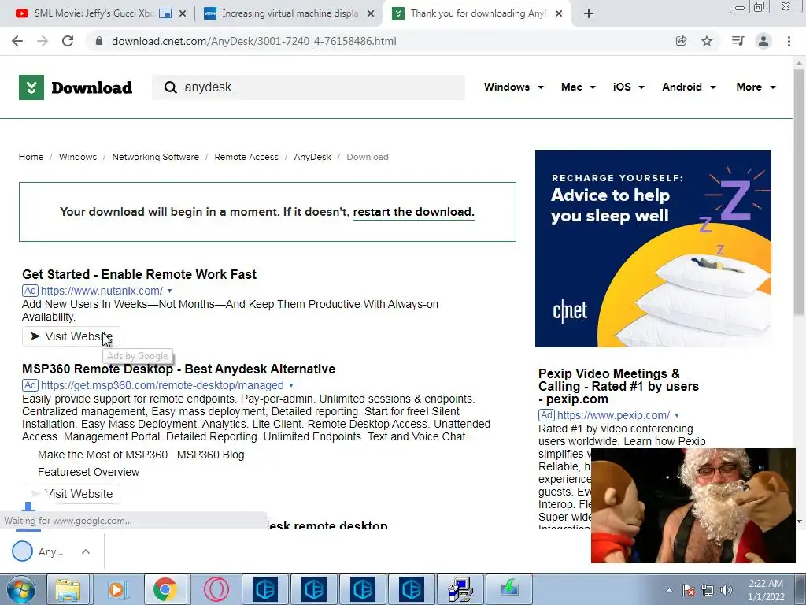Click Visit Website under MSP360 ad

(x=71, y=494)
